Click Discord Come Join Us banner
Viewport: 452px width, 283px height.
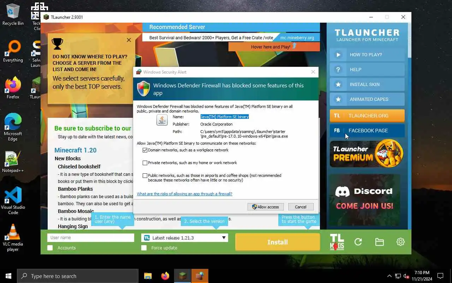365,200
